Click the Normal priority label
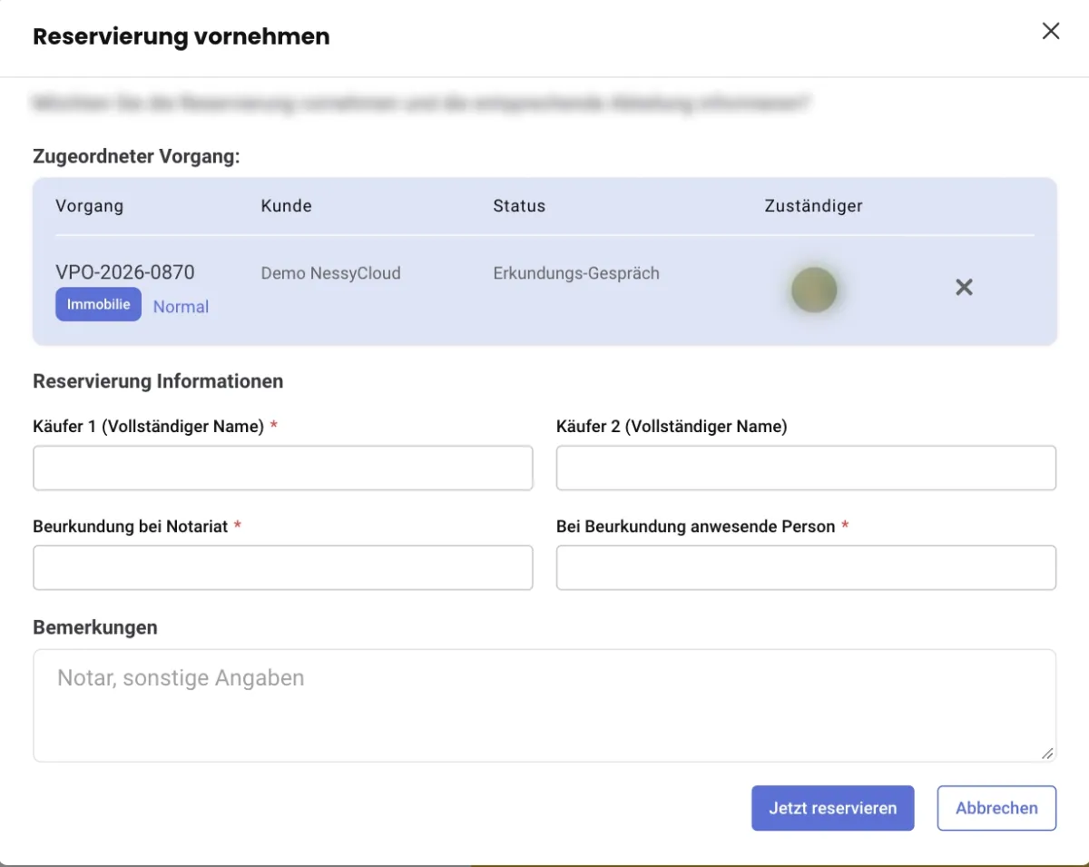 pyautogui.click(x=181, y=307)
